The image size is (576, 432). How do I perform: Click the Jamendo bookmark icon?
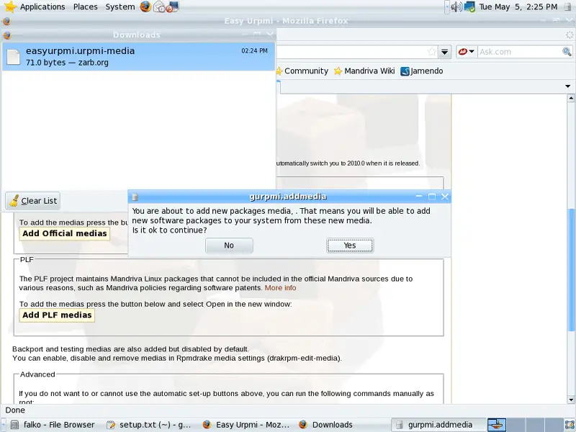405,71
